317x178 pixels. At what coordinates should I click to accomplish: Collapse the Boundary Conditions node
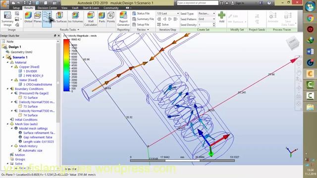point(8,89)
